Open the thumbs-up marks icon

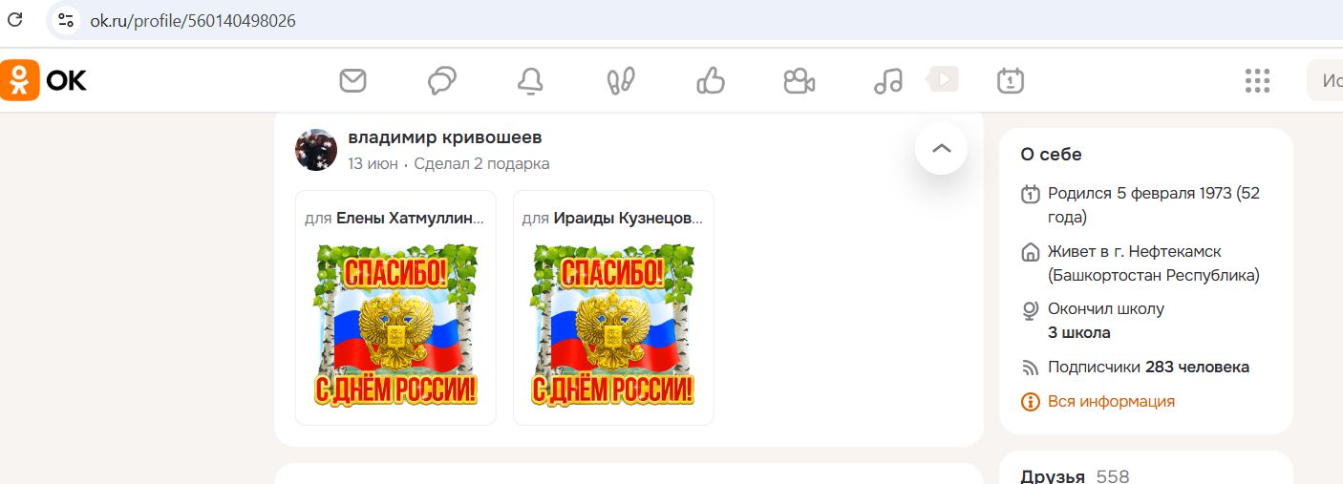[x=711, y=81]
